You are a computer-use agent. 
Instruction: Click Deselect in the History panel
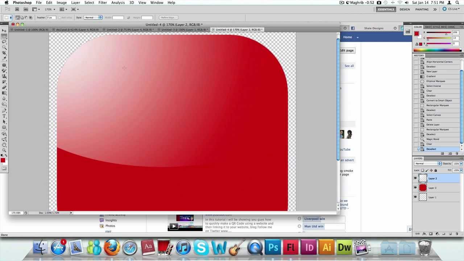pos(431,149)
